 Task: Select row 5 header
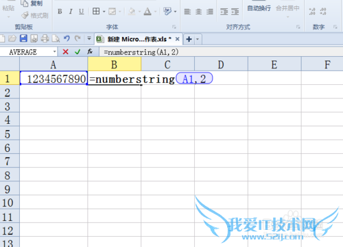coord(10,133)
